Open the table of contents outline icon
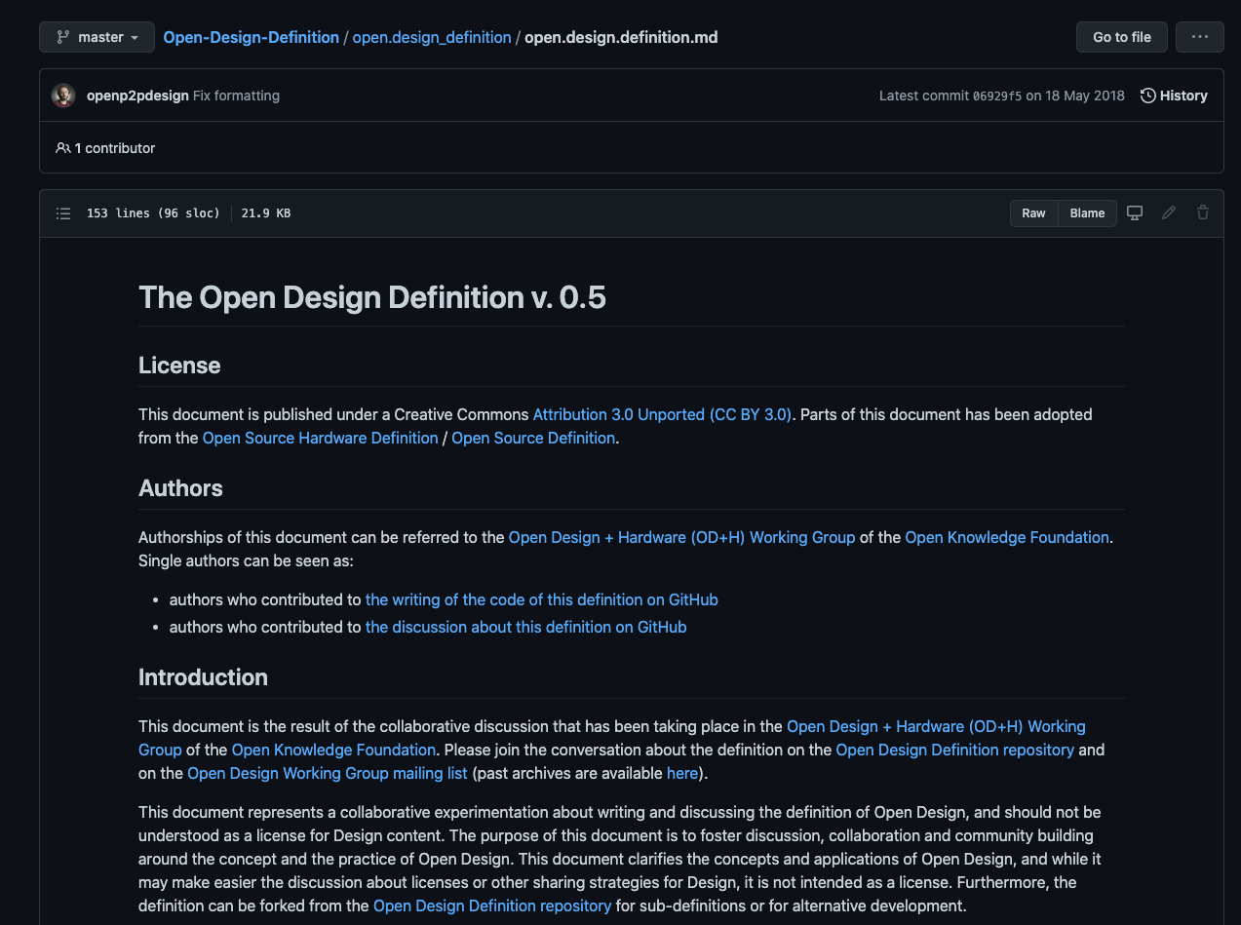Screen dimensions: 1241x925 pos(63,213)
